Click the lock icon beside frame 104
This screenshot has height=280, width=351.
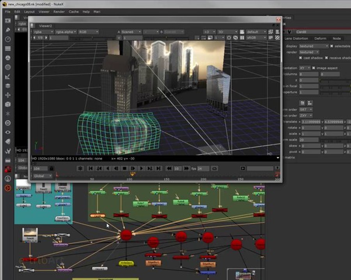click(x=51, y=168)
